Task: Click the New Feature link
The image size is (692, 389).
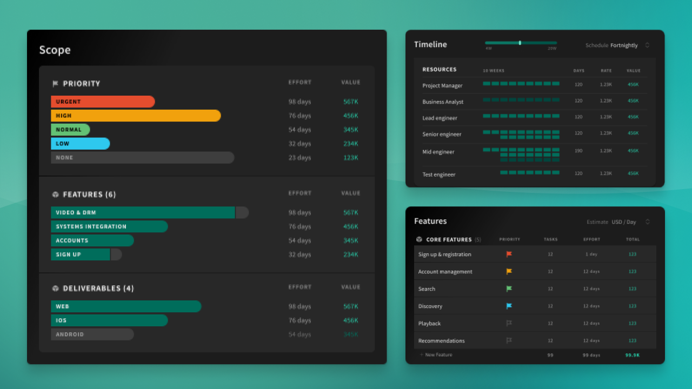Action: (438, 355)
